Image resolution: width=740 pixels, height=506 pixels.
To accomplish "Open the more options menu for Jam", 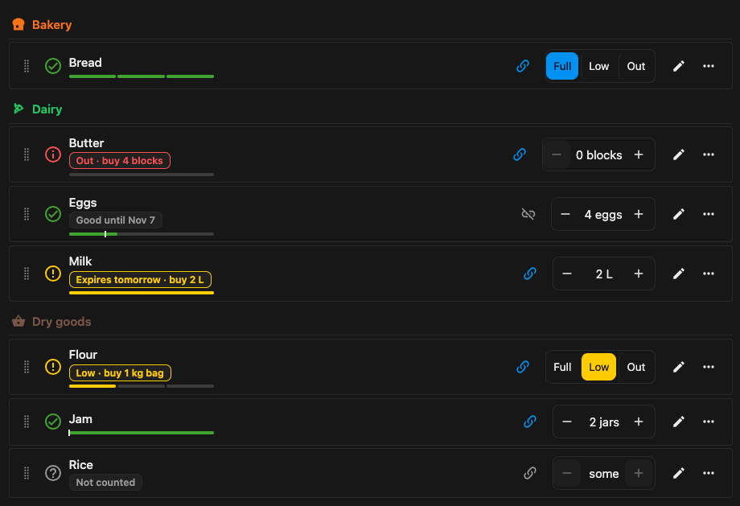I will (709, 422).
